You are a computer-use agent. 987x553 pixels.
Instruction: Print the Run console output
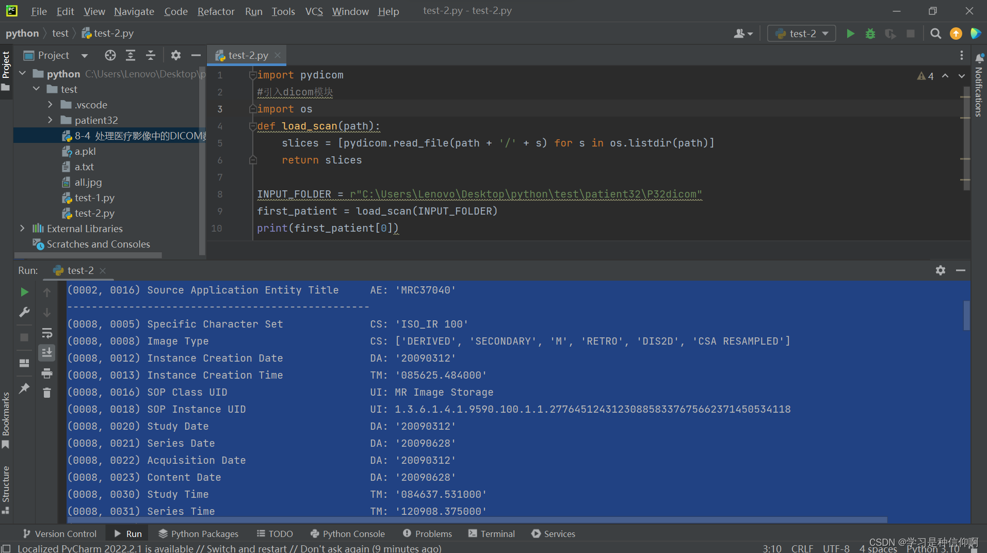point(47,373)
